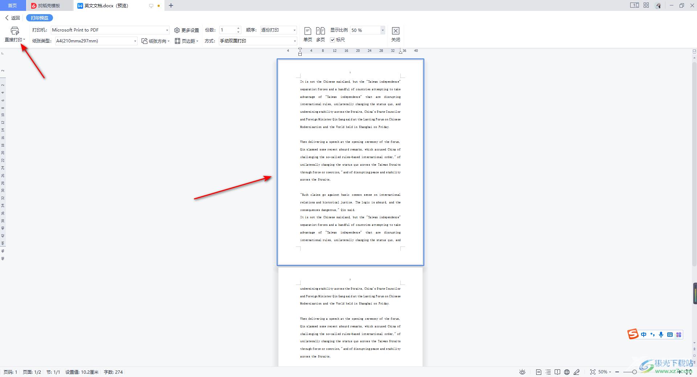Switch to 单页 single page view
Viewport: 697px width, 377px height.
[x=307, y=34]
